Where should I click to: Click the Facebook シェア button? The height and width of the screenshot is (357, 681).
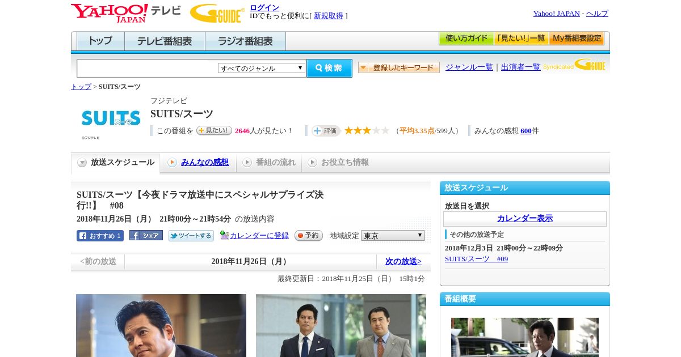coord(146,235)
